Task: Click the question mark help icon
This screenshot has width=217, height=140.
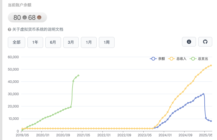Action: click(10, 29)
